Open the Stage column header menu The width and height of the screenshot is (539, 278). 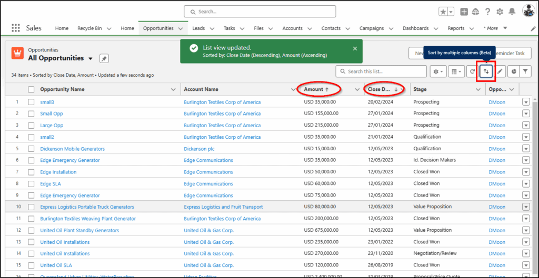[x=478, y=89]
